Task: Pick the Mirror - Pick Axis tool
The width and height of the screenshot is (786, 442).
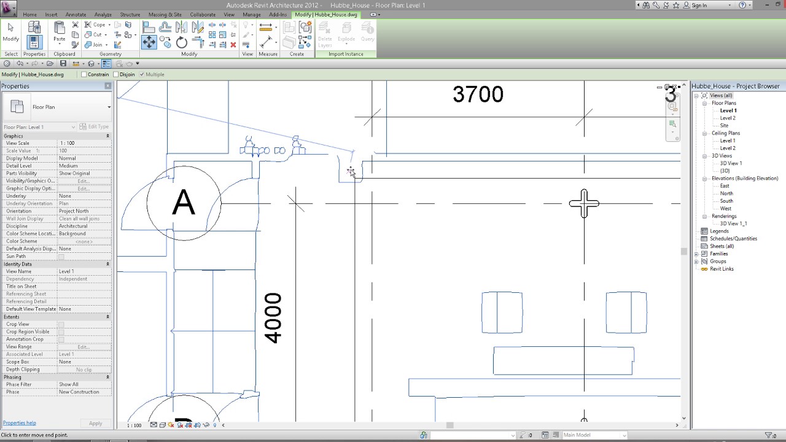Action: tap(181, 27)
